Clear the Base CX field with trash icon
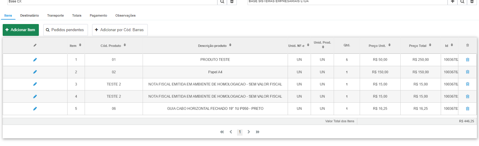Image resolution: width=479 pixels, height=146 pixels. point(232,1)
